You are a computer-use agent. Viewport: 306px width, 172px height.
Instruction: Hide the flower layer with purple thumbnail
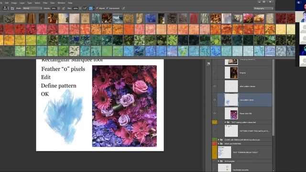pyautogui.click(x=215, y=113)
